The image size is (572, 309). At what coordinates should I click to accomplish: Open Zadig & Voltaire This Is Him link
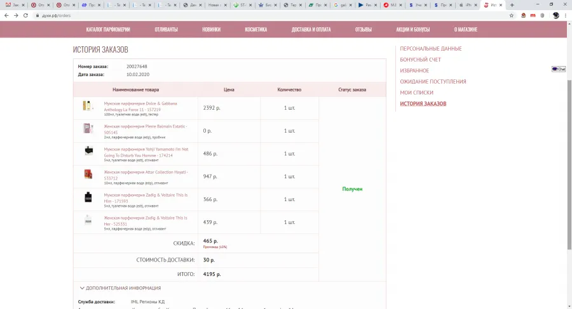pyautogui.click(x=146, y=198)
